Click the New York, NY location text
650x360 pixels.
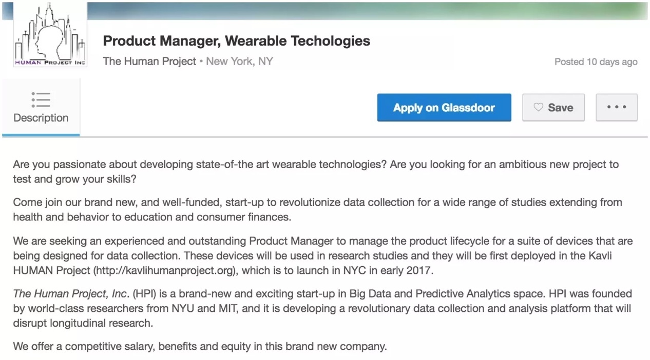click(x=239, y=61)
